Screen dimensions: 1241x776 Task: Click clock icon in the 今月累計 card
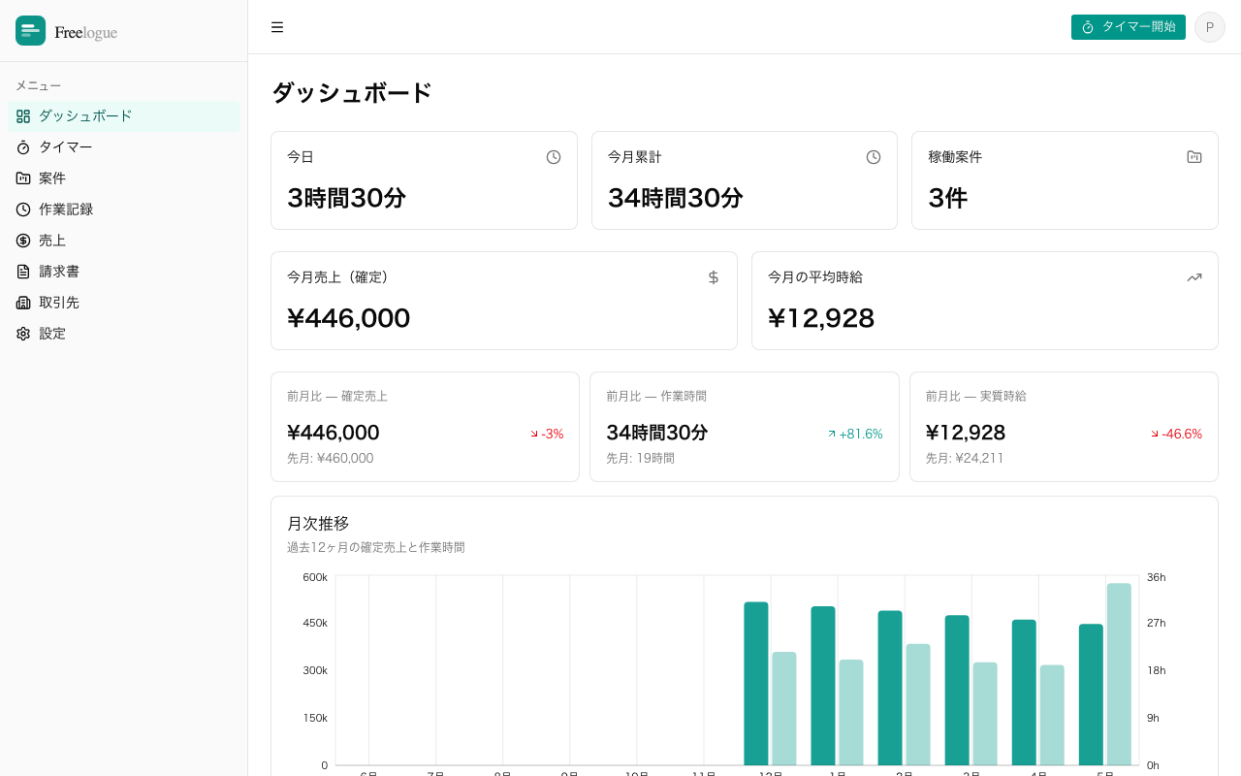click(x=874, y=157)
